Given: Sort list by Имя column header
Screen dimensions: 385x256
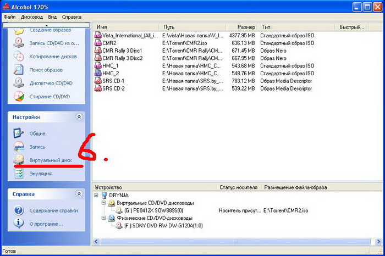Looking at the screenshot, I should pyautogui.click(x=125, y=27).
